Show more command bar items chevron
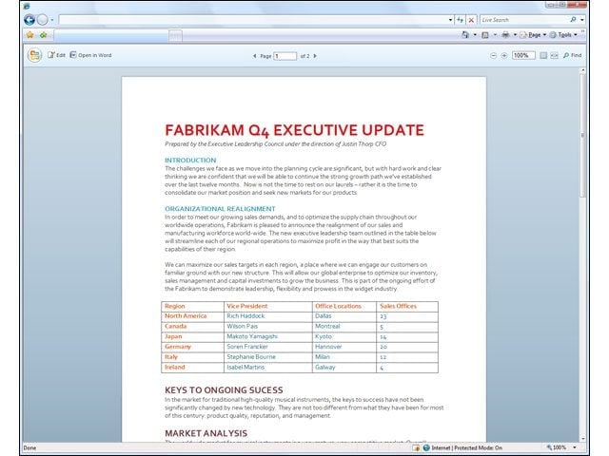This screenshot has height=456, width=609. pyautogui.click(x=582, y=31)
